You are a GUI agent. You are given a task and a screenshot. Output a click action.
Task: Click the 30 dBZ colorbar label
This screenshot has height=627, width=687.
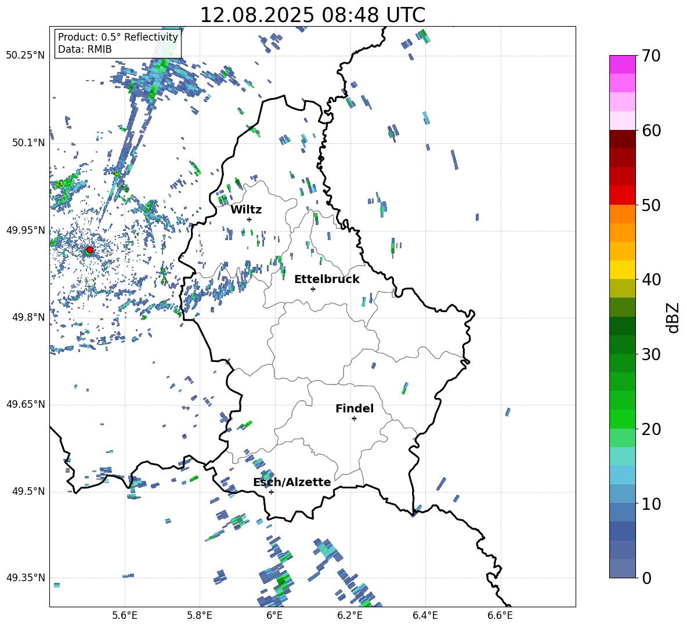651,354
